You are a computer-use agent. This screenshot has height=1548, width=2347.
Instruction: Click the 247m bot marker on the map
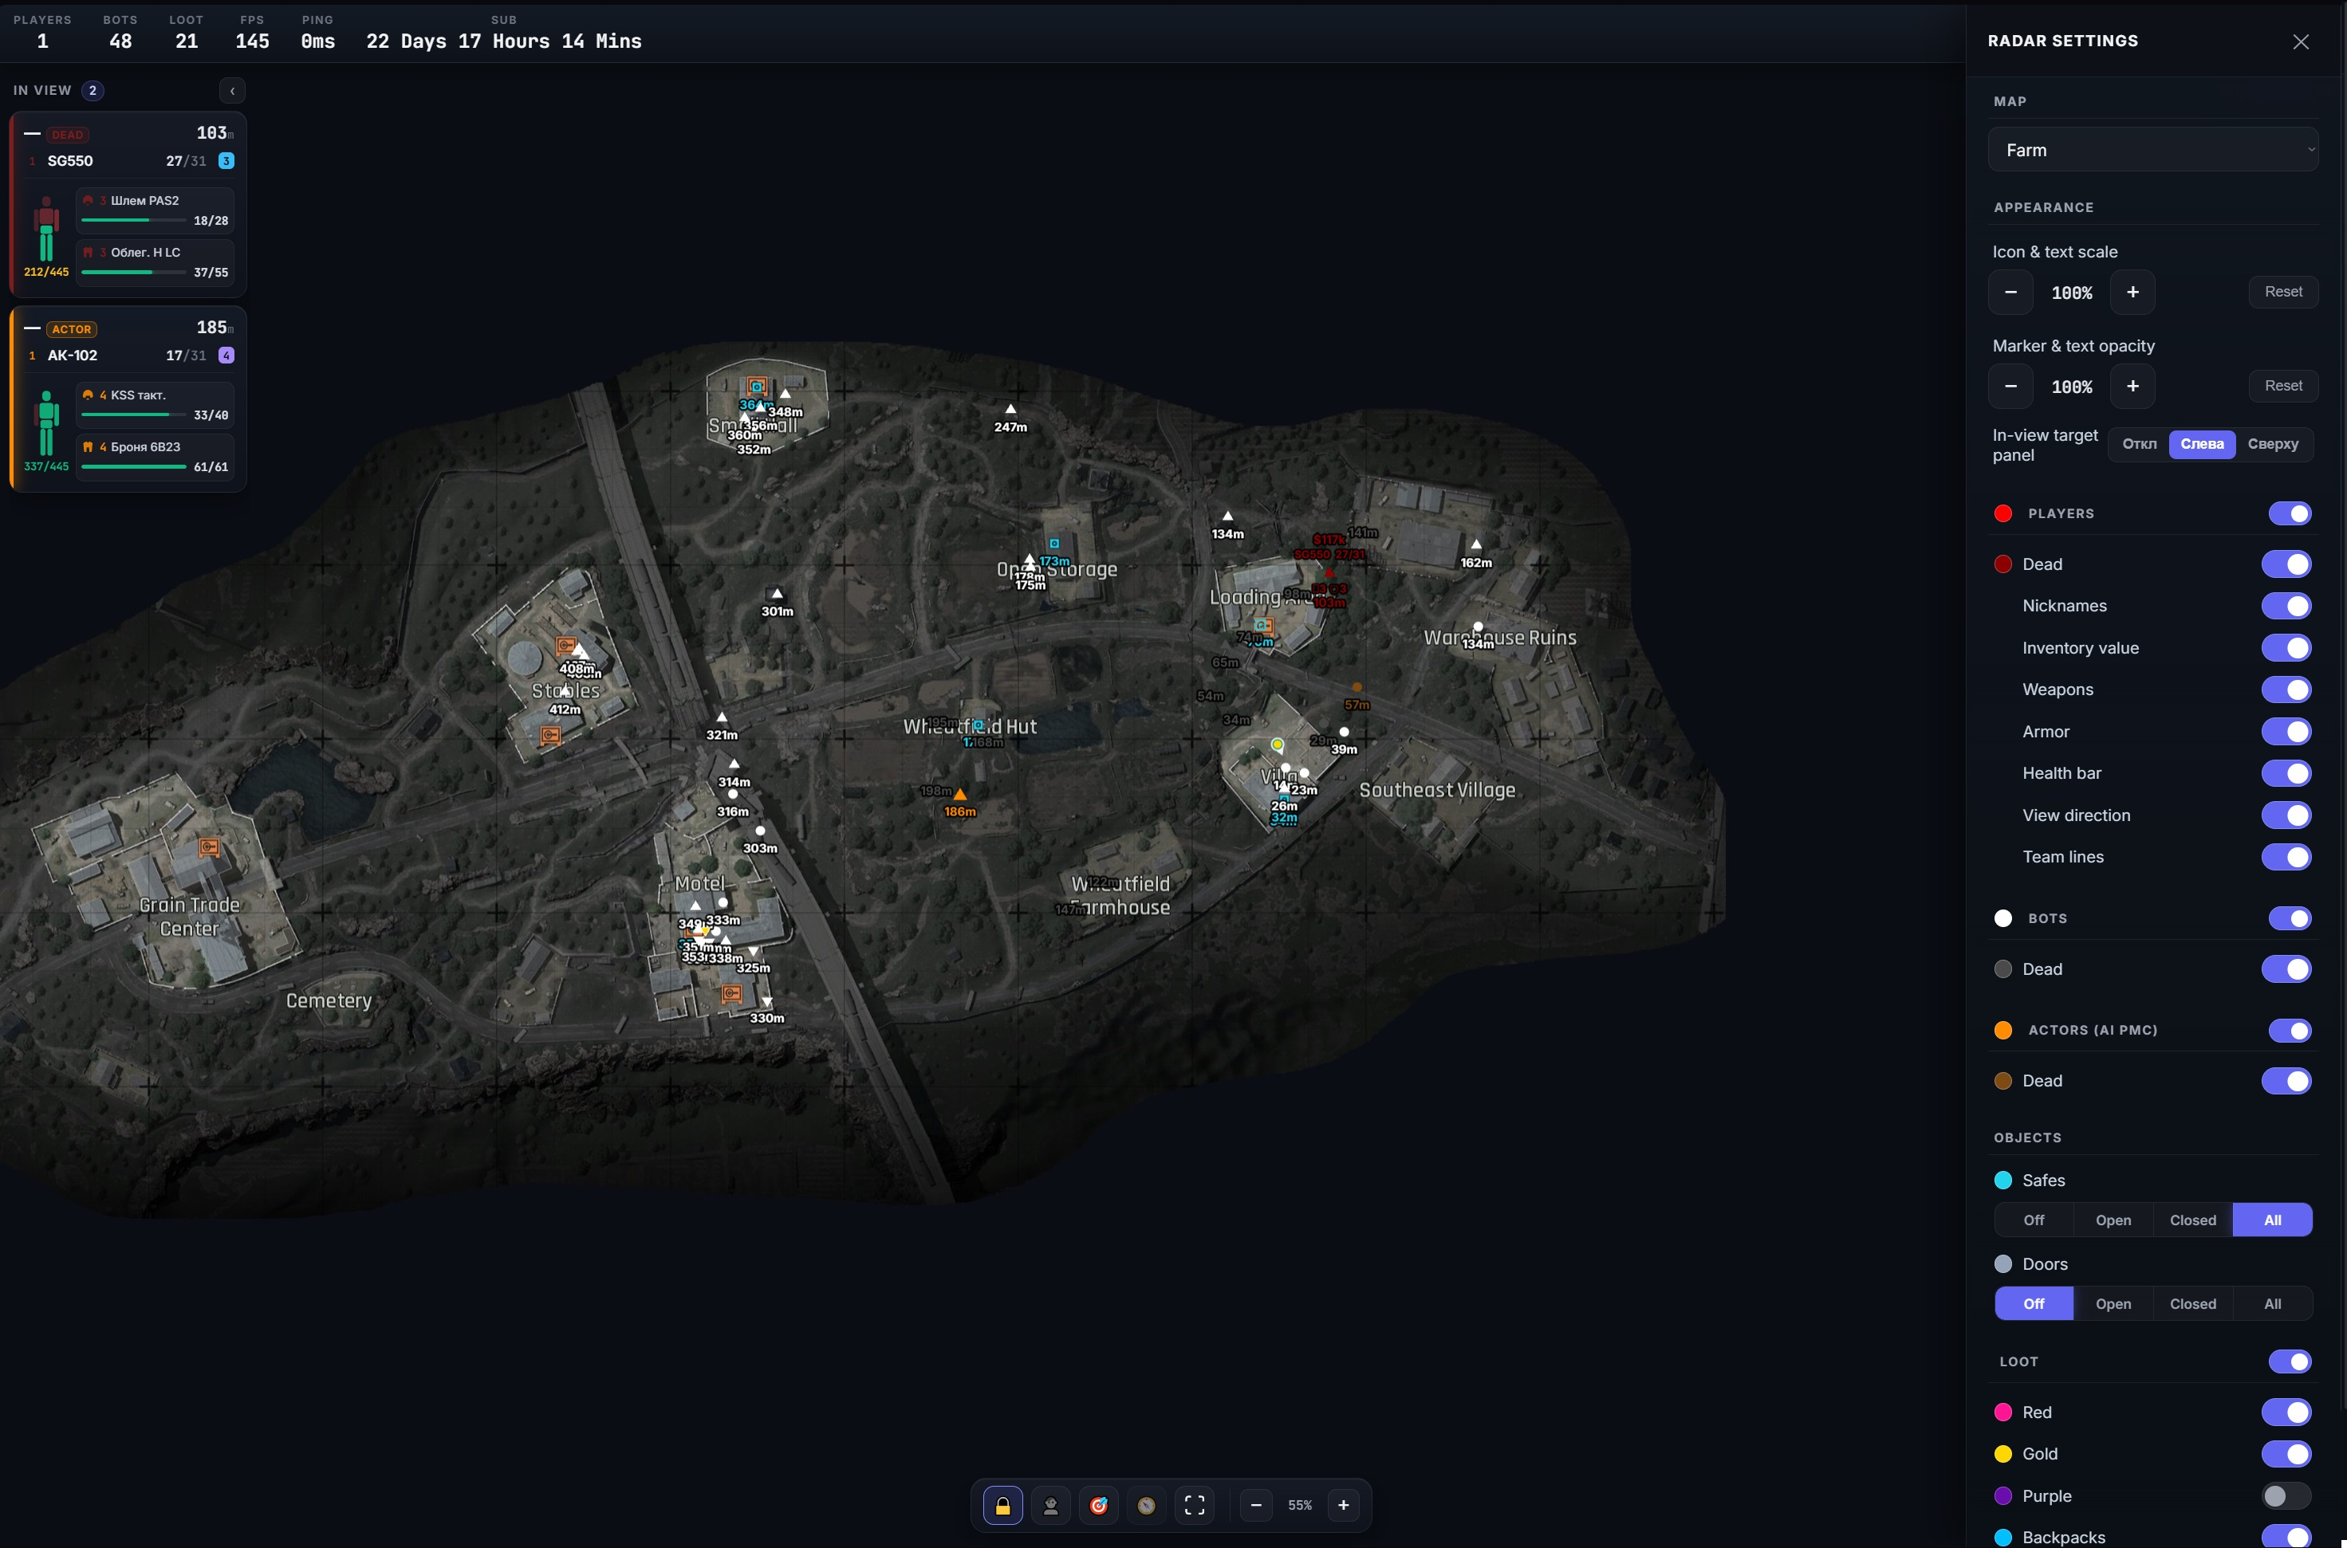pos(1010,409)
